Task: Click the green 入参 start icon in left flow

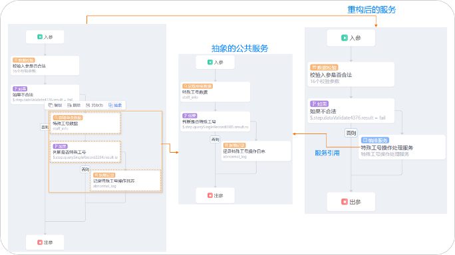Action: point(40,37)
